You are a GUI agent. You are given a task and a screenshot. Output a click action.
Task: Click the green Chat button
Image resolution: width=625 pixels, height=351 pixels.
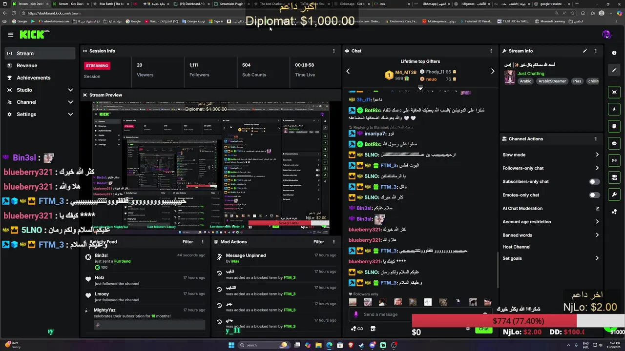483,329
